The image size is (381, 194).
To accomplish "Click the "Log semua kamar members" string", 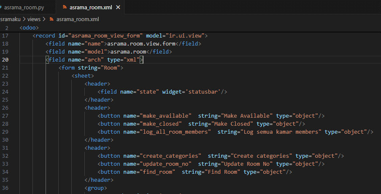I will (281, 132).
